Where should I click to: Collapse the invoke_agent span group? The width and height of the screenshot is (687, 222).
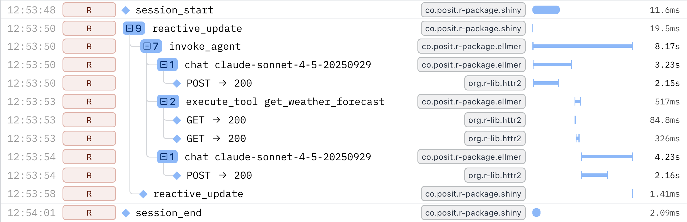[152, 46]
